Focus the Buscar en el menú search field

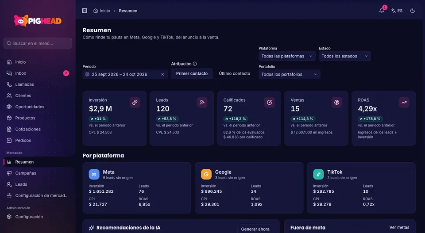click(x=38, y=43)
